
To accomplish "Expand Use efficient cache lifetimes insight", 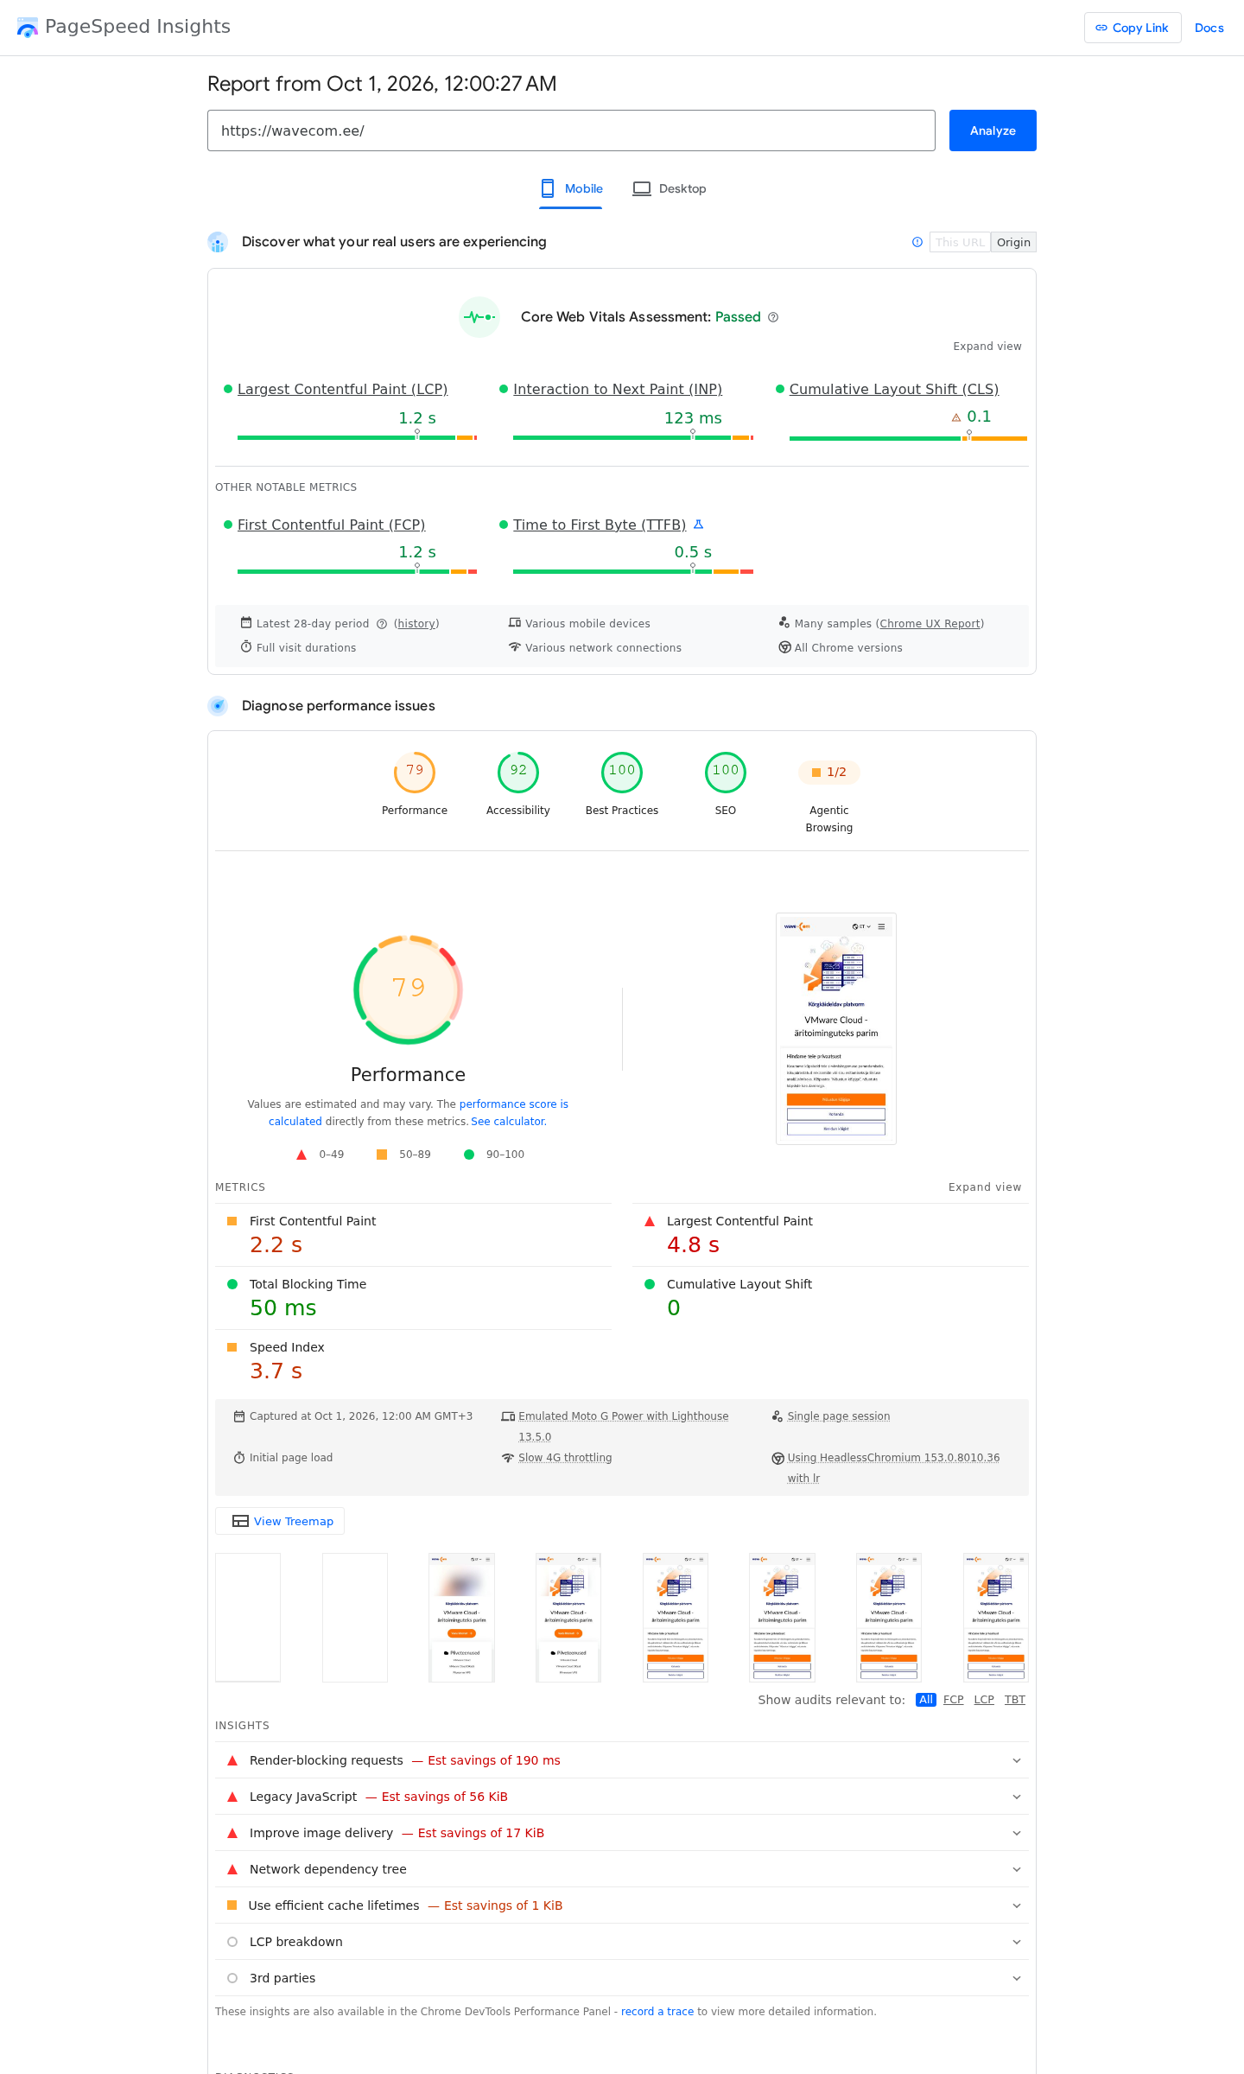I will click(x=622, y=1905).
